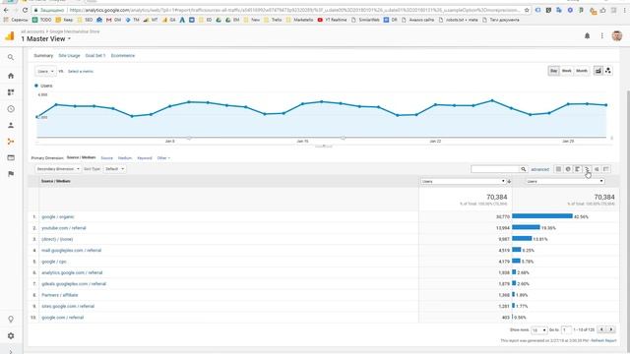The height and width of the screenshot is (354, 630).
Task: Select line chart view icon
Action: (598, 71)
